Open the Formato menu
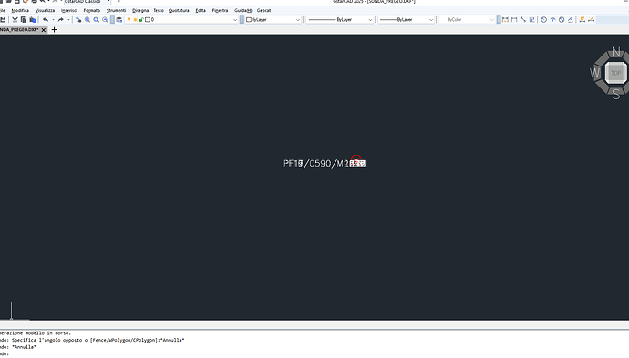 click(92, 10)
